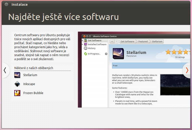The image size is (192, 130).
Task: Open Installed Software in sidebar
Action: [95, 44]
